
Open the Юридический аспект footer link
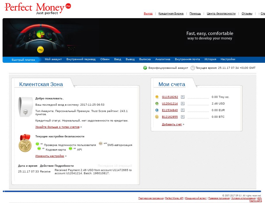coord(196,198)
